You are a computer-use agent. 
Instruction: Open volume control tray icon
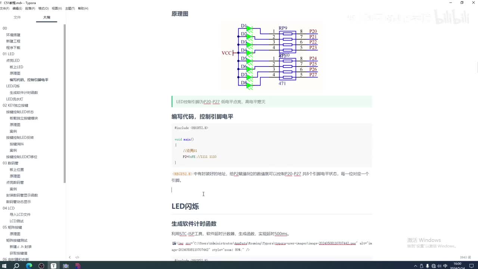pyautogui.click(x=439, y=266)
